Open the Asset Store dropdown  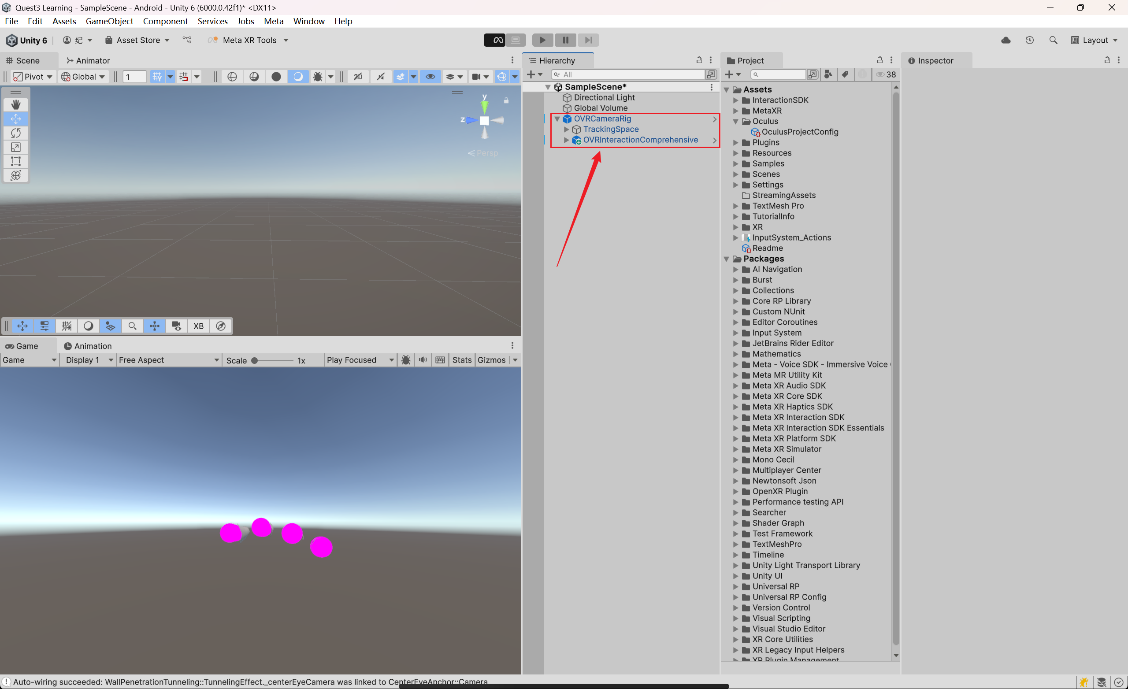[137, 40]
